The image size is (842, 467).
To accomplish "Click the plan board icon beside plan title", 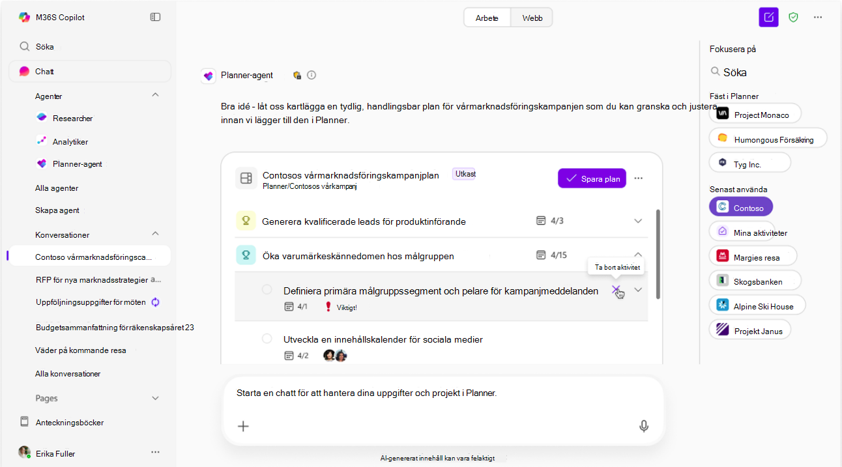I will click(x=246, y=178).
